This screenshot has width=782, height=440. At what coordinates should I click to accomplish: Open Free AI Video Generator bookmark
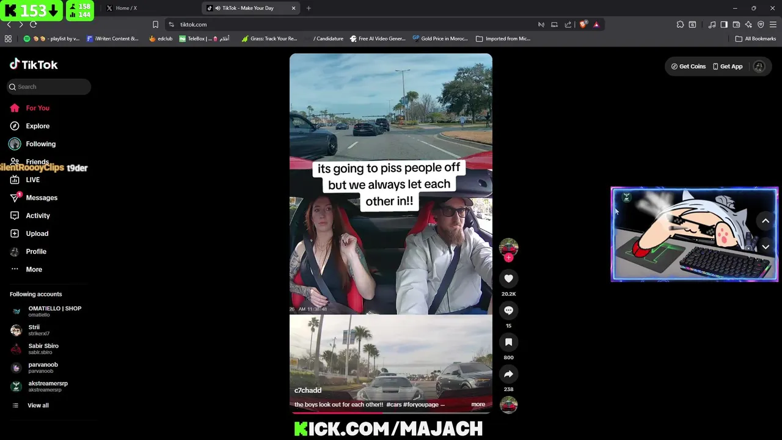click(378, 38)
